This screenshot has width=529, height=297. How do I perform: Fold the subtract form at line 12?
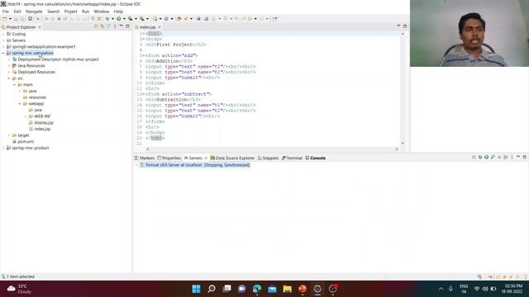[143, 94]
